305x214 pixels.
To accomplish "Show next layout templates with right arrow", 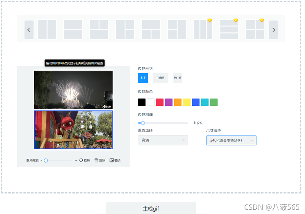I will point(273,30).
